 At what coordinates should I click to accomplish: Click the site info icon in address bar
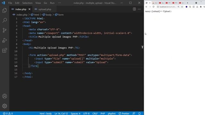[158, 7]
